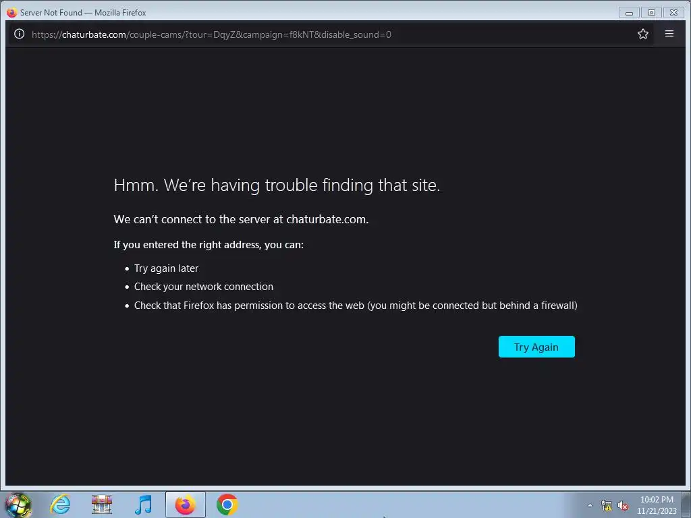Click the 'Try again later' bullet

click(166, 268)
